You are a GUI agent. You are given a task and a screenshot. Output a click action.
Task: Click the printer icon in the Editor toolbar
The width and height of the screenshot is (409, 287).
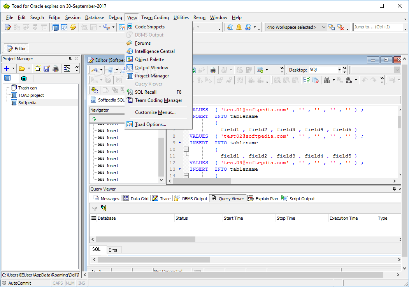click(x=213, y=70)
